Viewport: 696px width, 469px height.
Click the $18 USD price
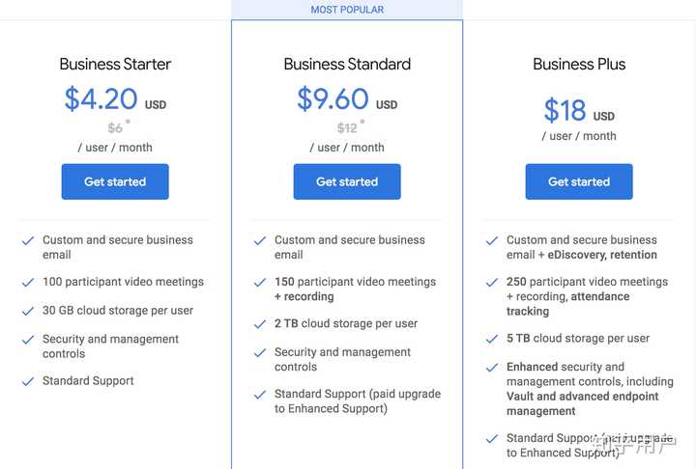click(578, 111)
